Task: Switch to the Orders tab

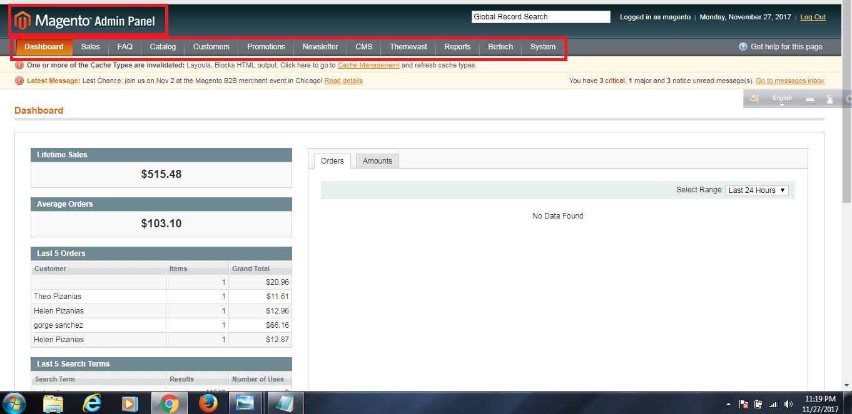Action: (332, 161)
